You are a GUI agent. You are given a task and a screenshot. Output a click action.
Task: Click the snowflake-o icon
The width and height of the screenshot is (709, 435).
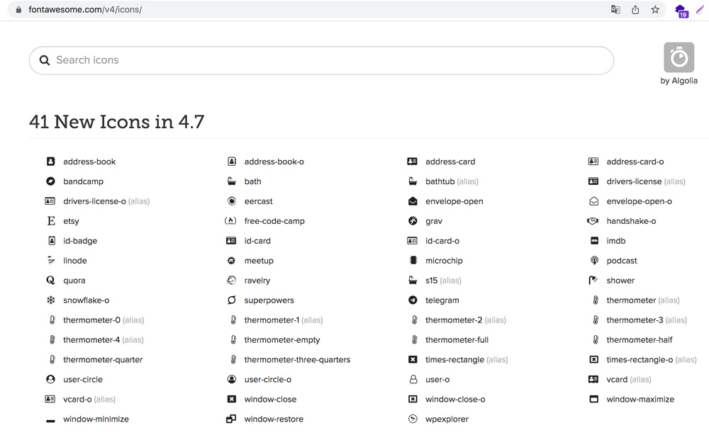click(x=50, y=300)
